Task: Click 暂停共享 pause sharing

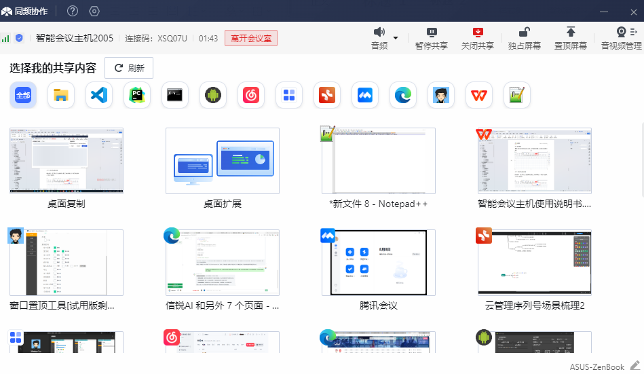Action: (x=431, y=39)
